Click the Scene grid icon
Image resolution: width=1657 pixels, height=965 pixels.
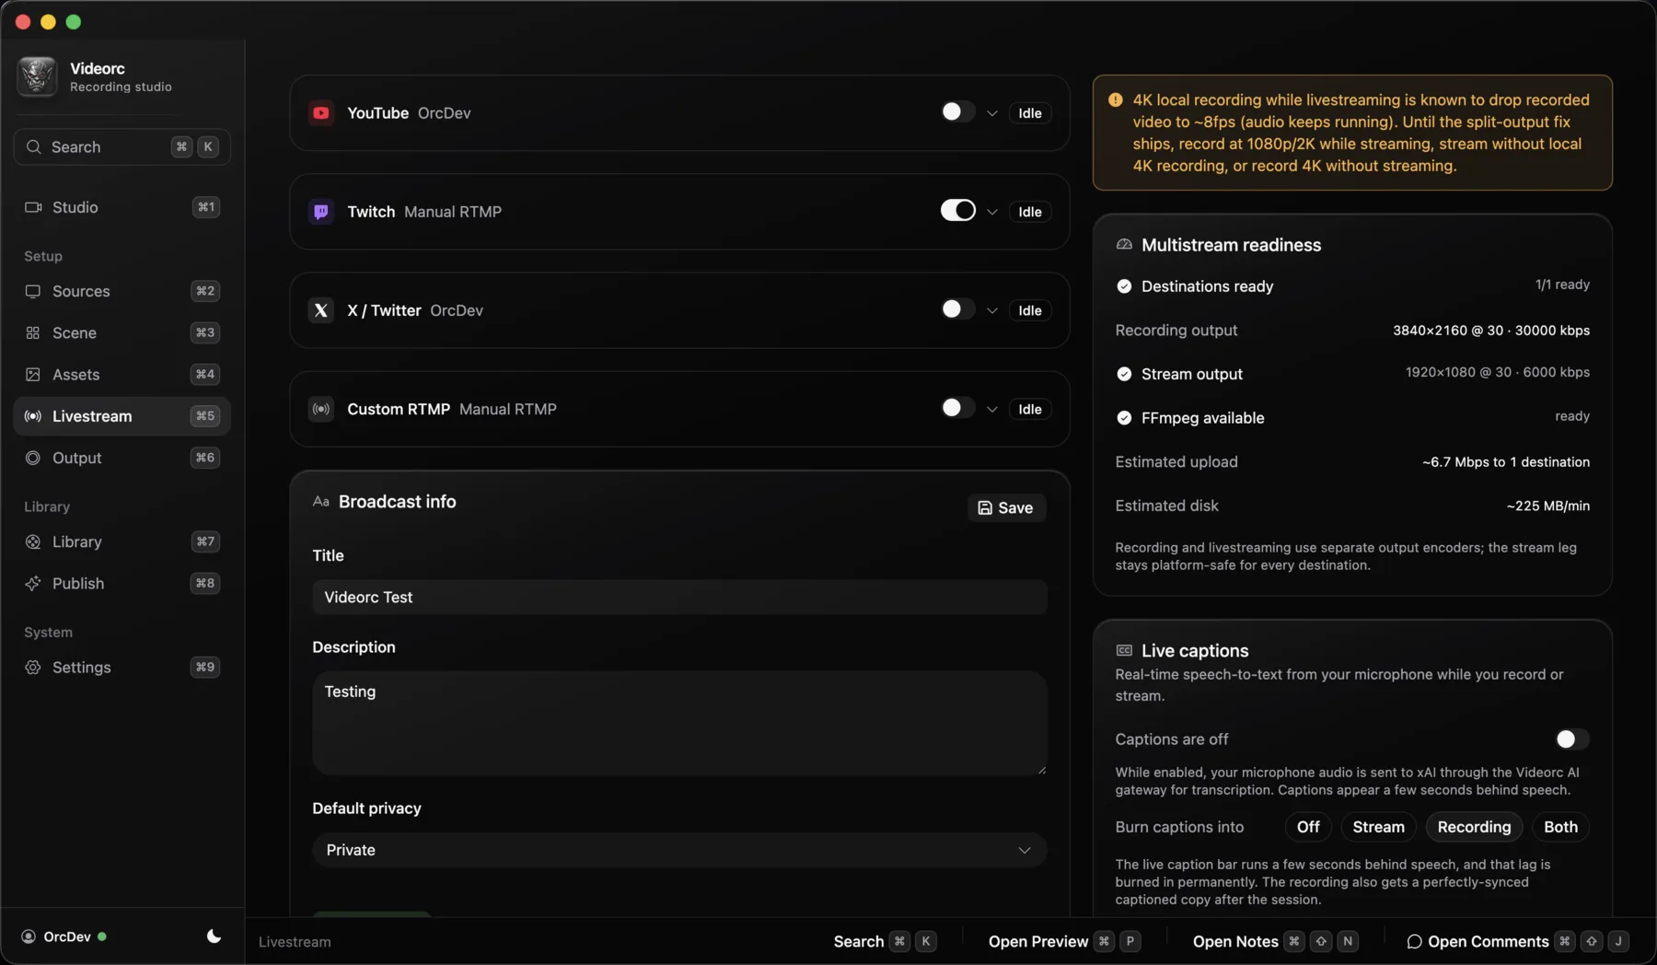[x=33, y=332]
